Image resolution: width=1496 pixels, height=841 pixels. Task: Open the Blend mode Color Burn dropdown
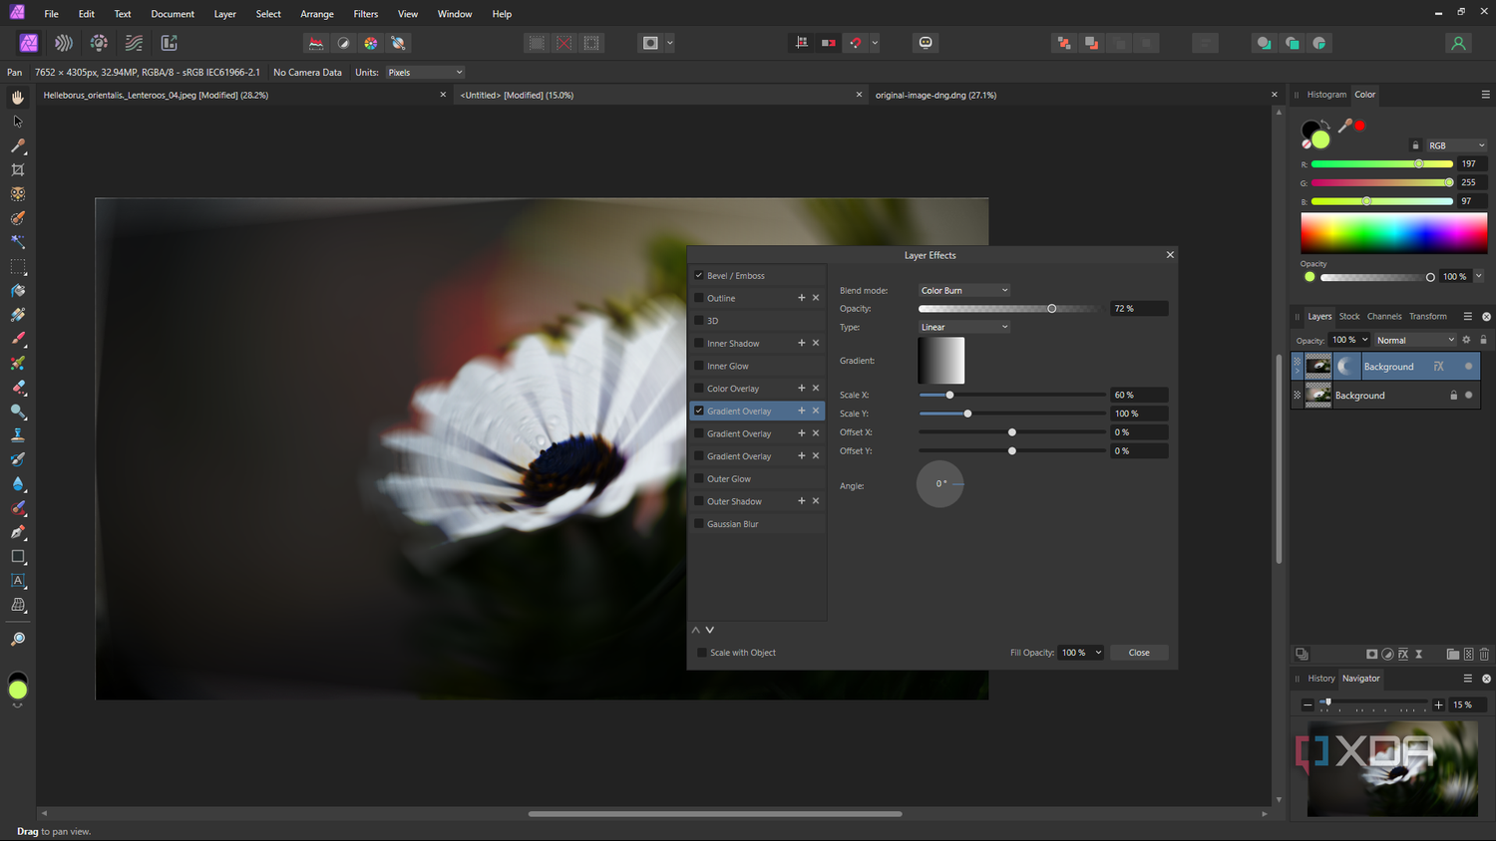963,290
